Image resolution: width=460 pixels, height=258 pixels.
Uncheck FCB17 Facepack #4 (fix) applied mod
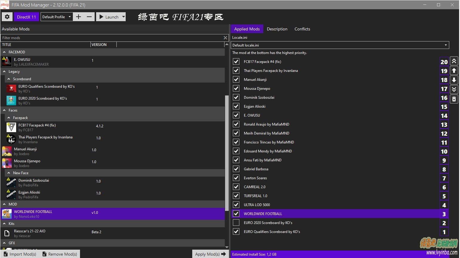pyautogui.click(x=236, y=61)
